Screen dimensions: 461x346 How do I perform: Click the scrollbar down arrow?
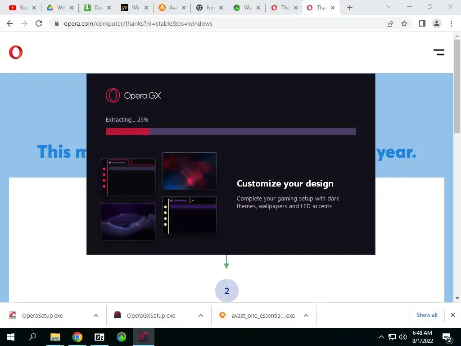pos(457,298)
